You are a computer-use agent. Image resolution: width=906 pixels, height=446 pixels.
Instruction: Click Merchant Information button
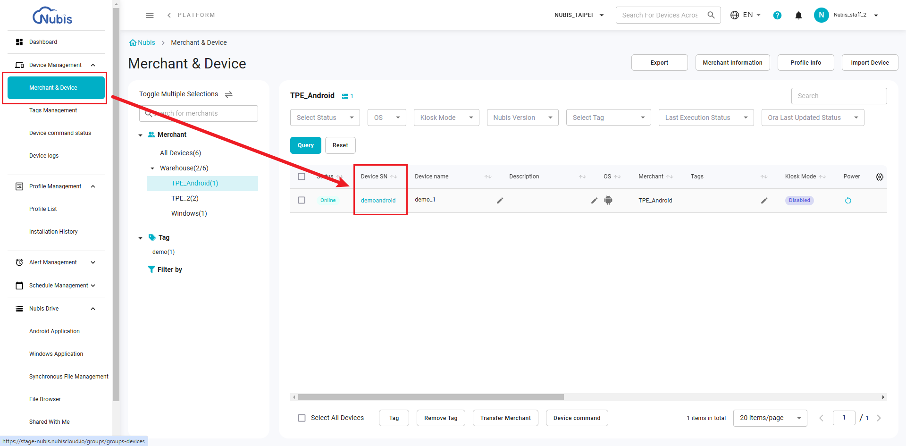point(732,63)
